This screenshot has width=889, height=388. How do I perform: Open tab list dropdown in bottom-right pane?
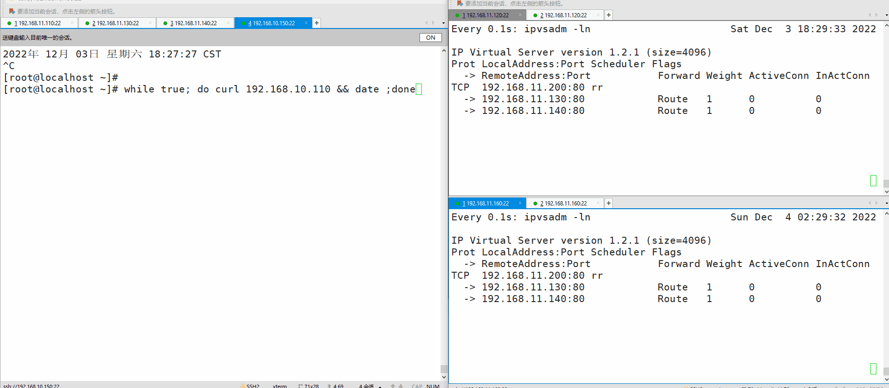(886, 203)
